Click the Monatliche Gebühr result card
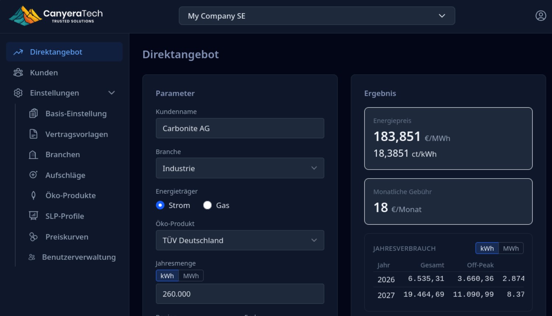The width and height of the screenshot is (552, 316). [448, 201]
